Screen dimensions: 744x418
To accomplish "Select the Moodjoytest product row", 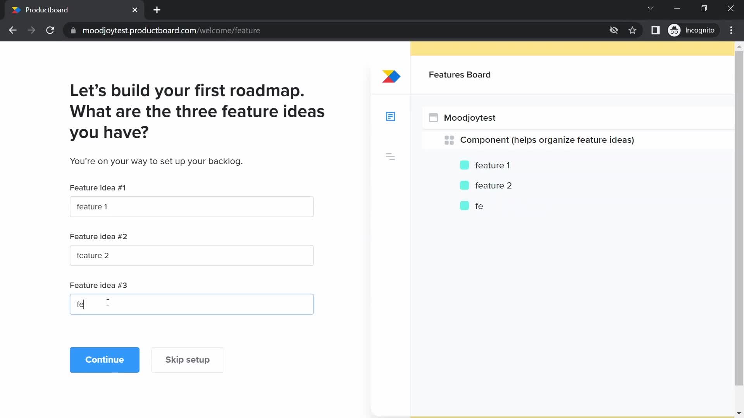I will tap(578, 118).
